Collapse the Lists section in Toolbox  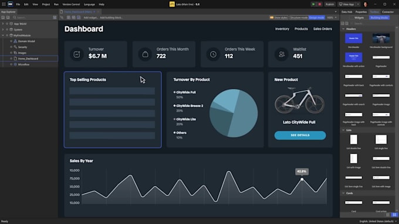tap(343, 130)
